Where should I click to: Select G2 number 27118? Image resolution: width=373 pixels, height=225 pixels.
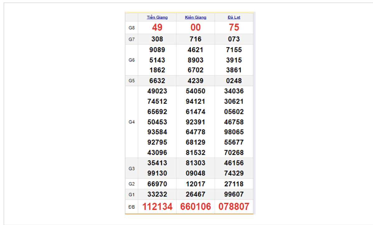[234, 184]
